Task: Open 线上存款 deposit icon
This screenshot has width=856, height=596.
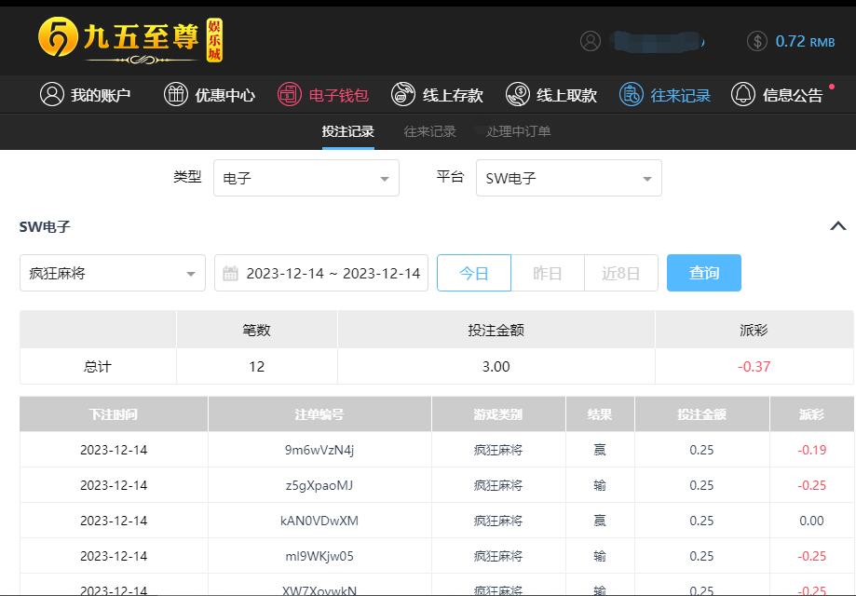Action: [403, 94]
